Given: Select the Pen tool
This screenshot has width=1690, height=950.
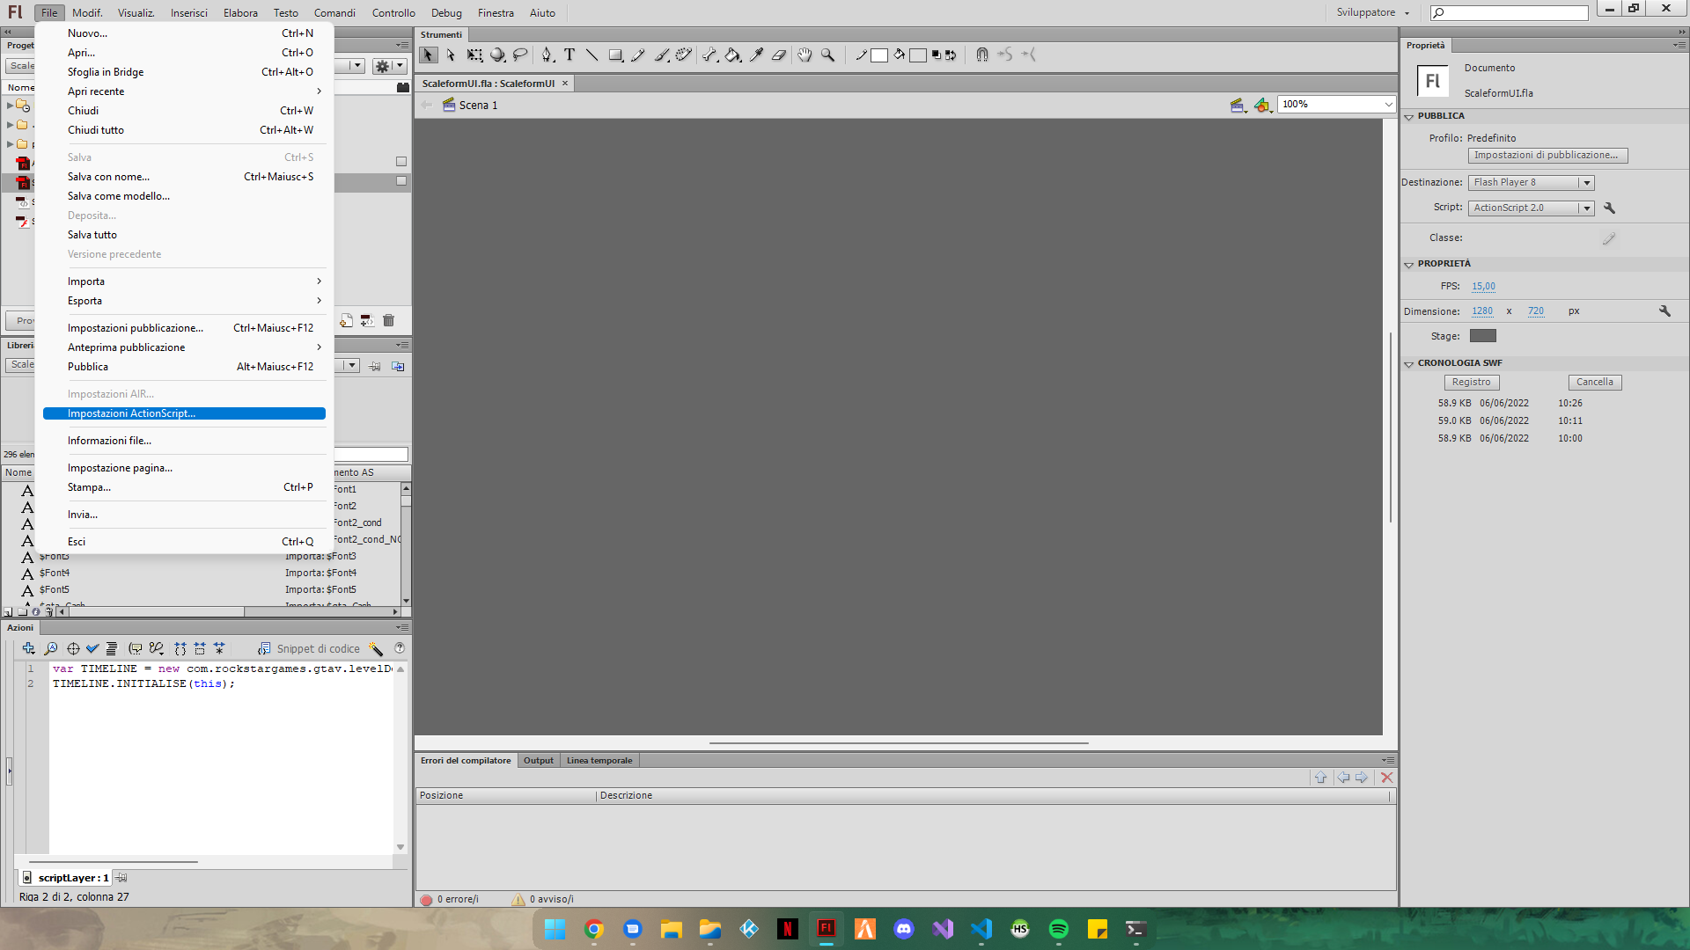Looking at the screenshot, I should point(547,55).
